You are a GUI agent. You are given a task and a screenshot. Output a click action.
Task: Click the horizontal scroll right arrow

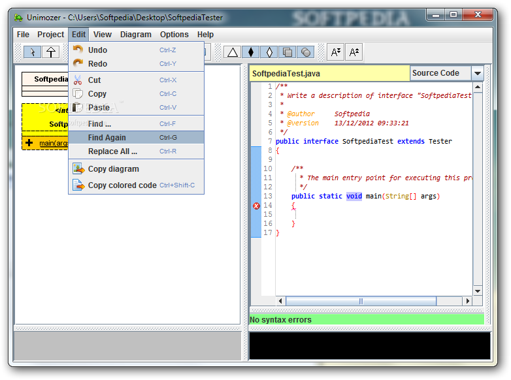pyautogui.click(x=468, y=301)
